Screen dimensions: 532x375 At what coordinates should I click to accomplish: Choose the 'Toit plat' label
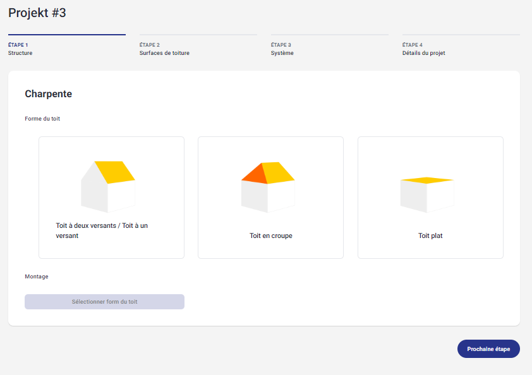(x=430, y=235)
